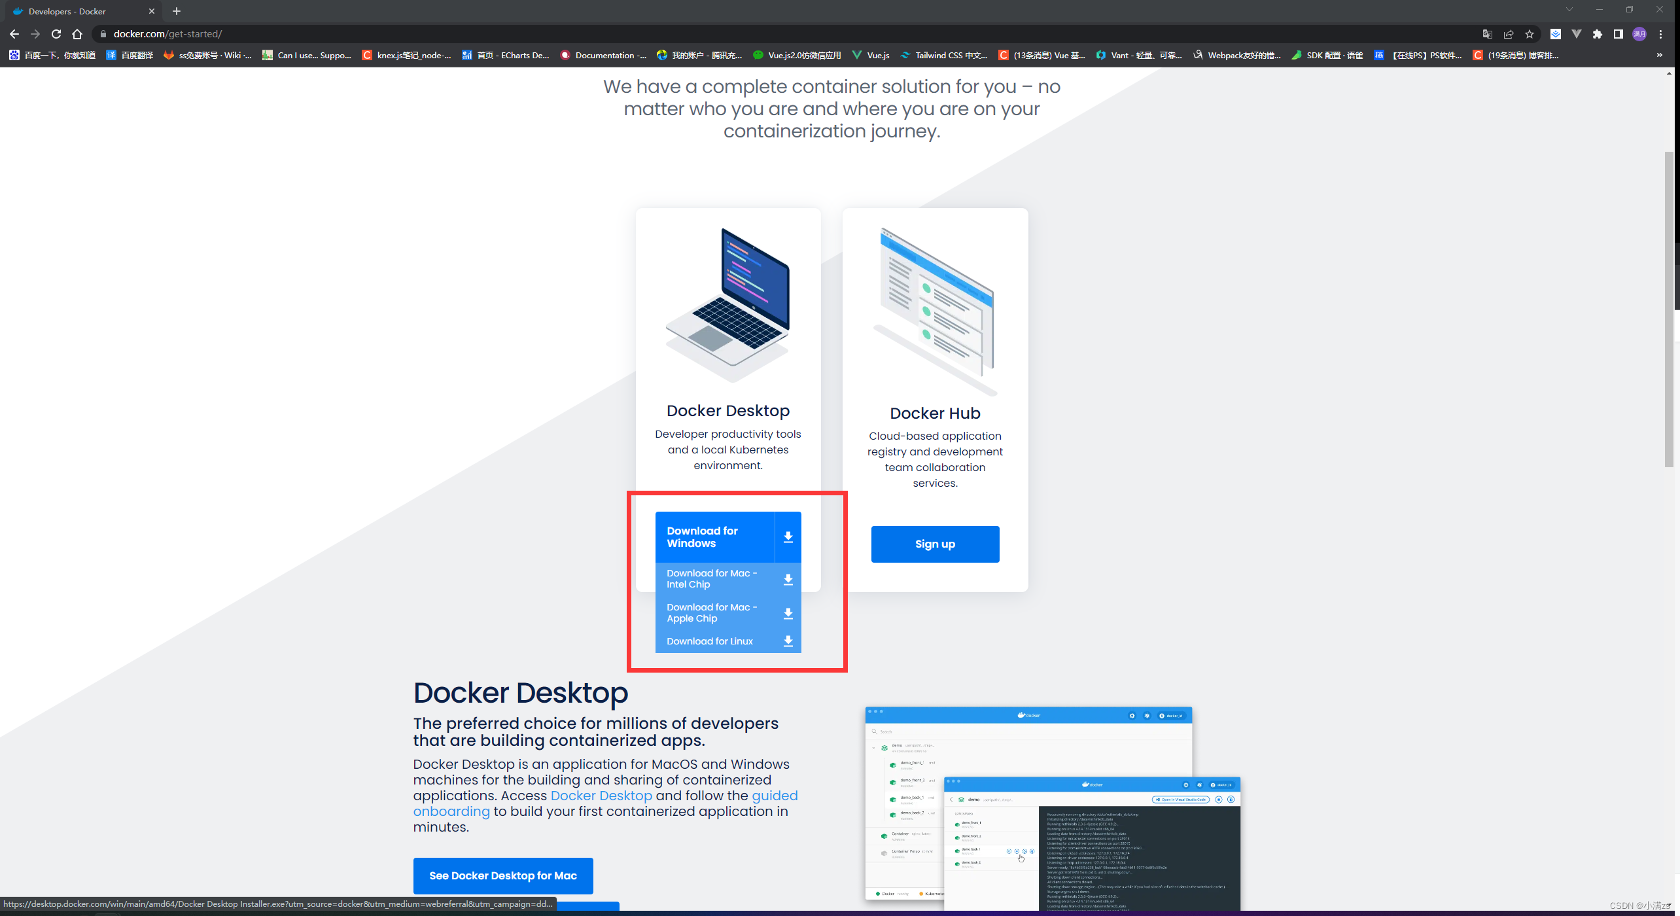Click See Docker Desktop for Mac button
This screenshot has height=916, width=1680.
tap(502, 875)
